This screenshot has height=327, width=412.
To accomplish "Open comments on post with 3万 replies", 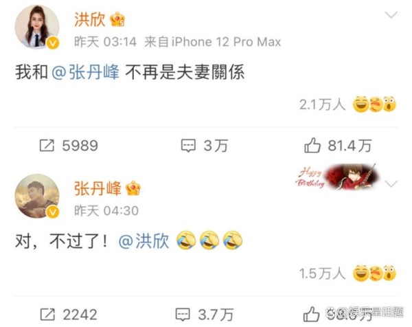I will click(205, 146).
